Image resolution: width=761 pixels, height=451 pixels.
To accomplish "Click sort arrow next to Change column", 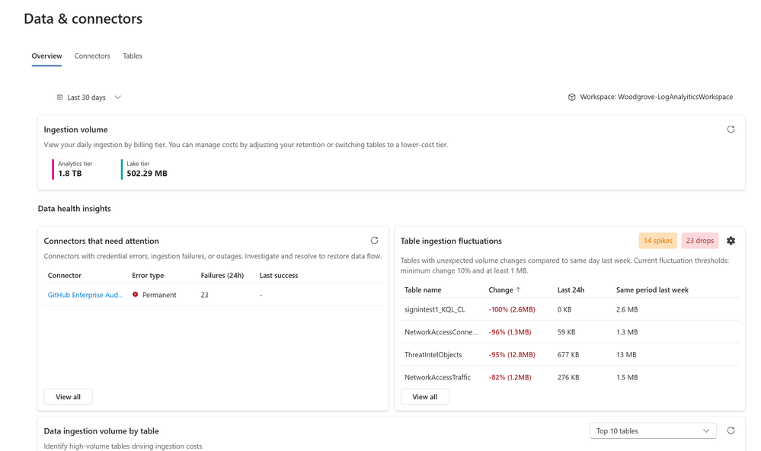I will [x=518, y=289].
